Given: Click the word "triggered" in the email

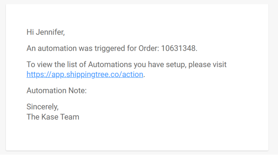Looking at the screenshot, I should coord(110,48).
